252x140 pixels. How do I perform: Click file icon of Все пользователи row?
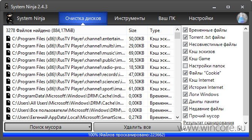click(8, 110)
